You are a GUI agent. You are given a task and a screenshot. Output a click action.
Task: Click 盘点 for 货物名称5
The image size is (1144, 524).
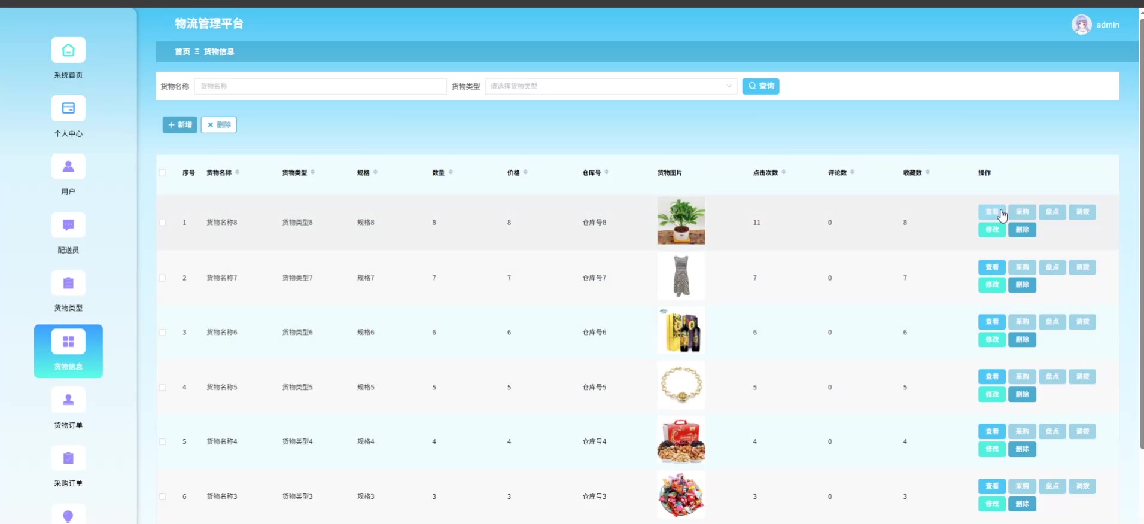(x=1052, y=376)
